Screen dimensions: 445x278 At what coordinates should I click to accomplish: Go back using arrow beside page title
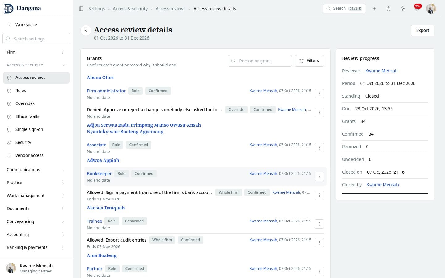[x=86, y=30]
